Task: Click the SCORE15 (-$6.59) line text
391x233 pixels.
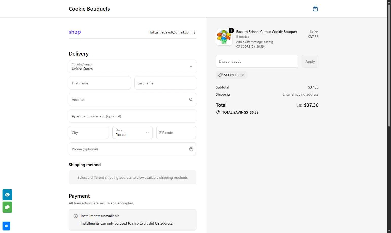Action: [253, 47]
